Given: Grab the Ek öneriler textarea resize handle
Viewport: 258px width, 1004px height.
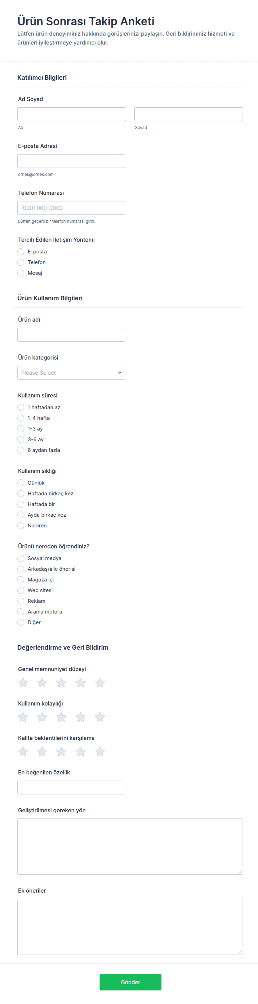Looking at the screenshot, I should pyautogui.click(x=240, y=952).
